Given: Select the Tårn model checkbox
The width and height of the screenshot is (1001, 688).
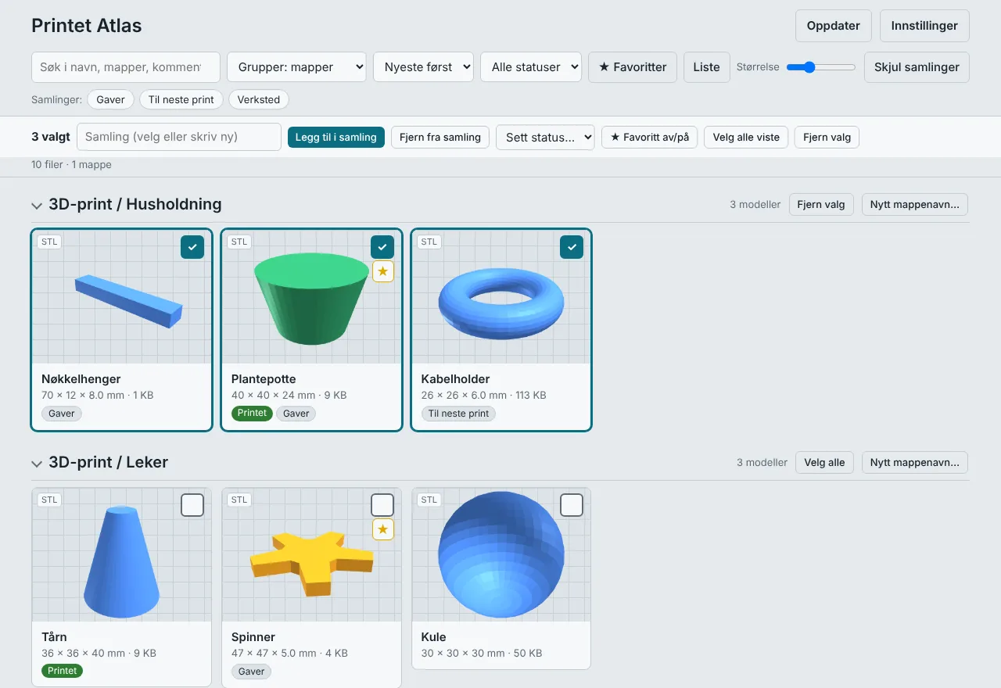Looking at the screenshot, I should pos(192,505).
